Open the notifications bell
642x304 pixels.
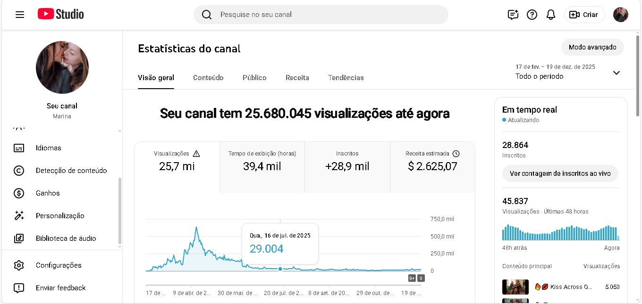(x=551, y=15)
